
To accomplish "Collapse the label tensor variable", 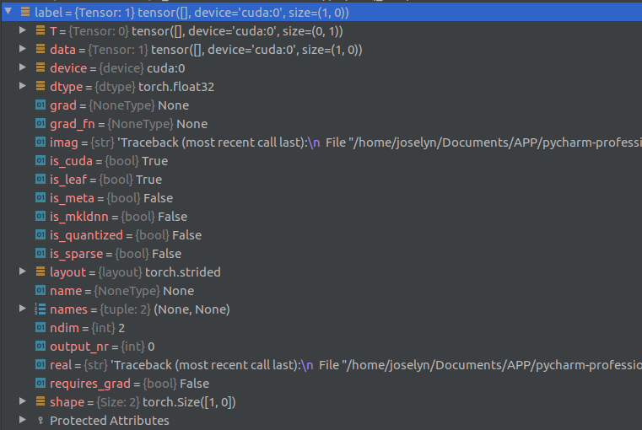I will coord(8,11).
